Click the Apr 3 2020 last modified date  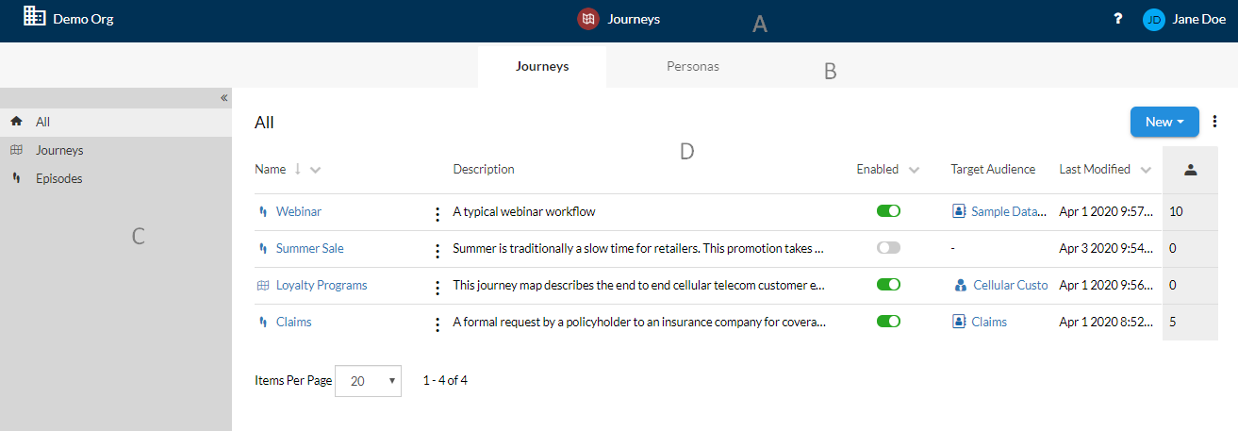pos(1105,249)
